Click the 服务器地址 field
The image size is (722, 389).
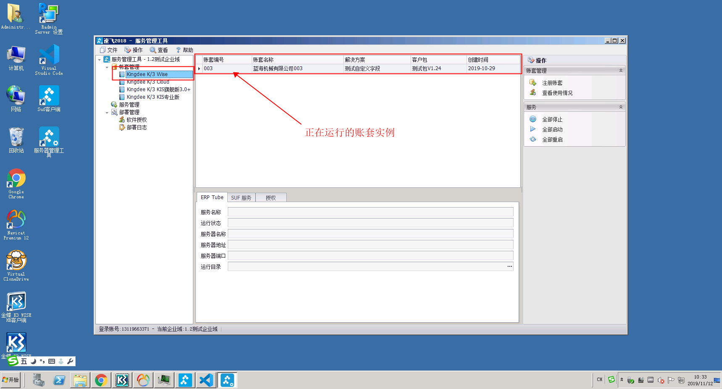point(370,244)
